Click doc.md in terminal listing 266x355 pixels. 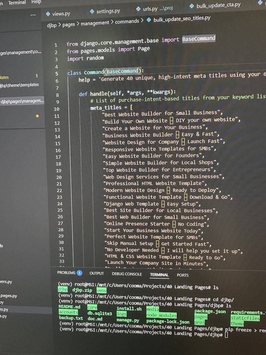coord(95,319)
